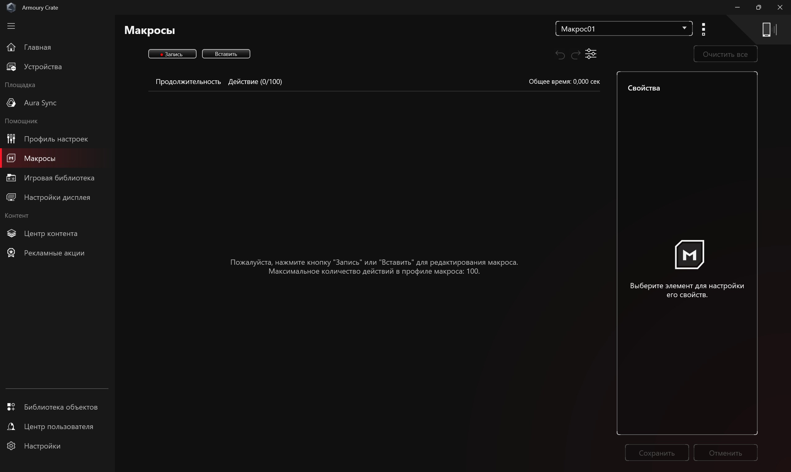Open the Центр контента layers icon
Viewport: 791px width, 472px height.
(x=11, y=233)
